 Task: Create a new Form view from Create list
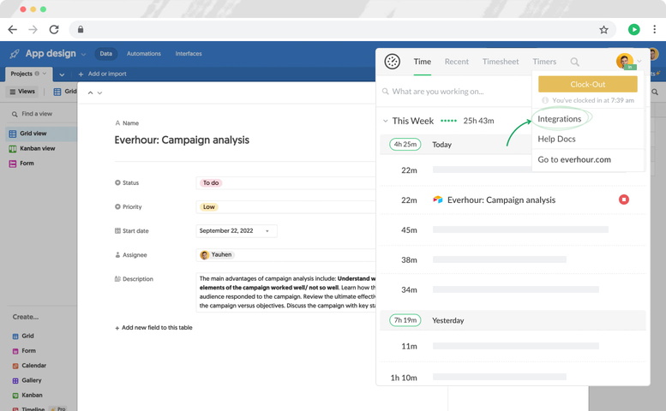coord(24,351)
